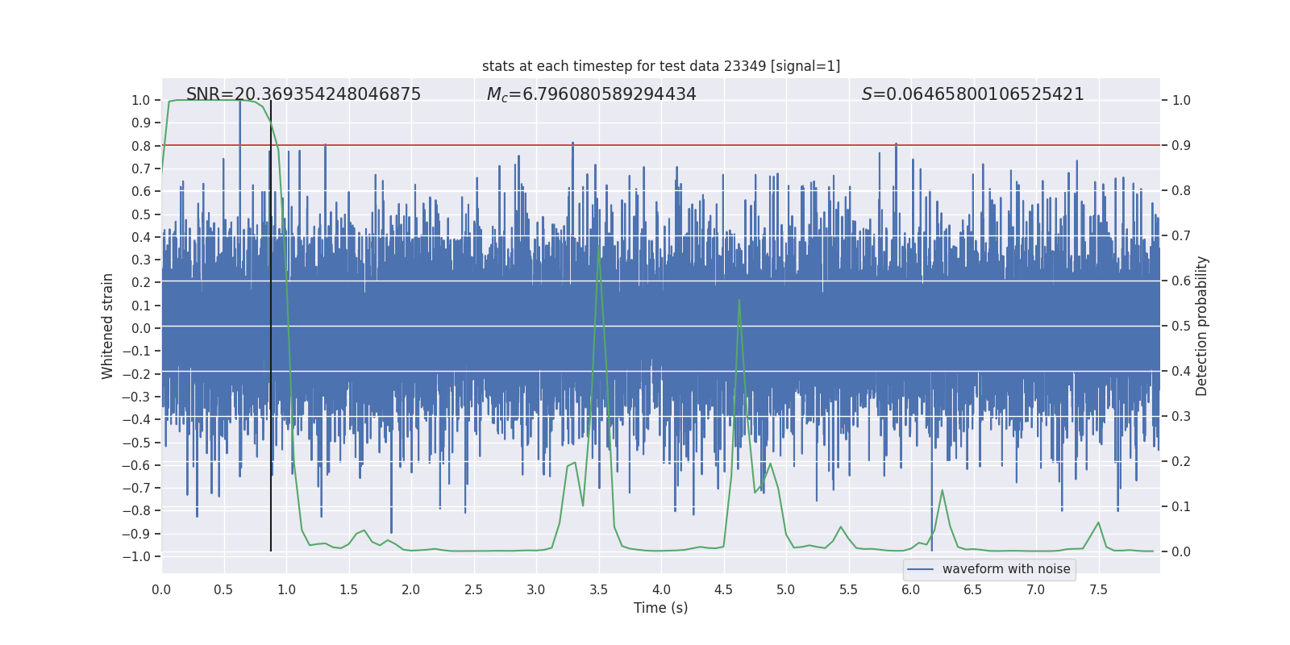Click the 0.5 tick on right probability axis

[x=1181, y=327]
